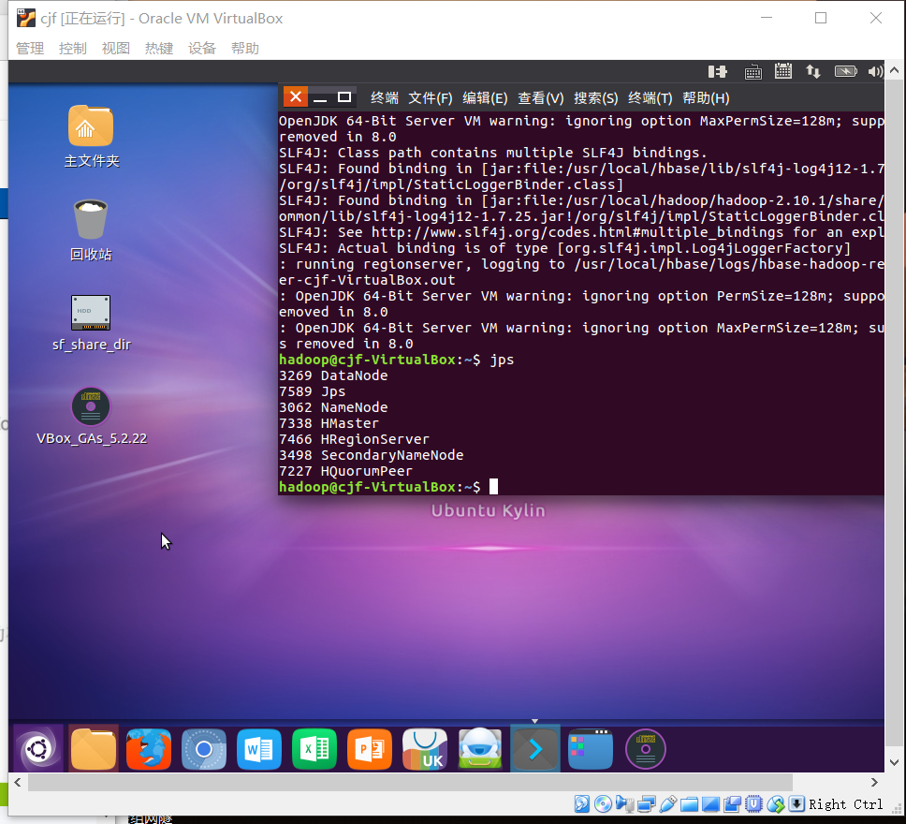The height and width of the screenshot is (824, 906).
Task: Open the 回收站 trash desktop icon
Action: [x=91, y=219]
